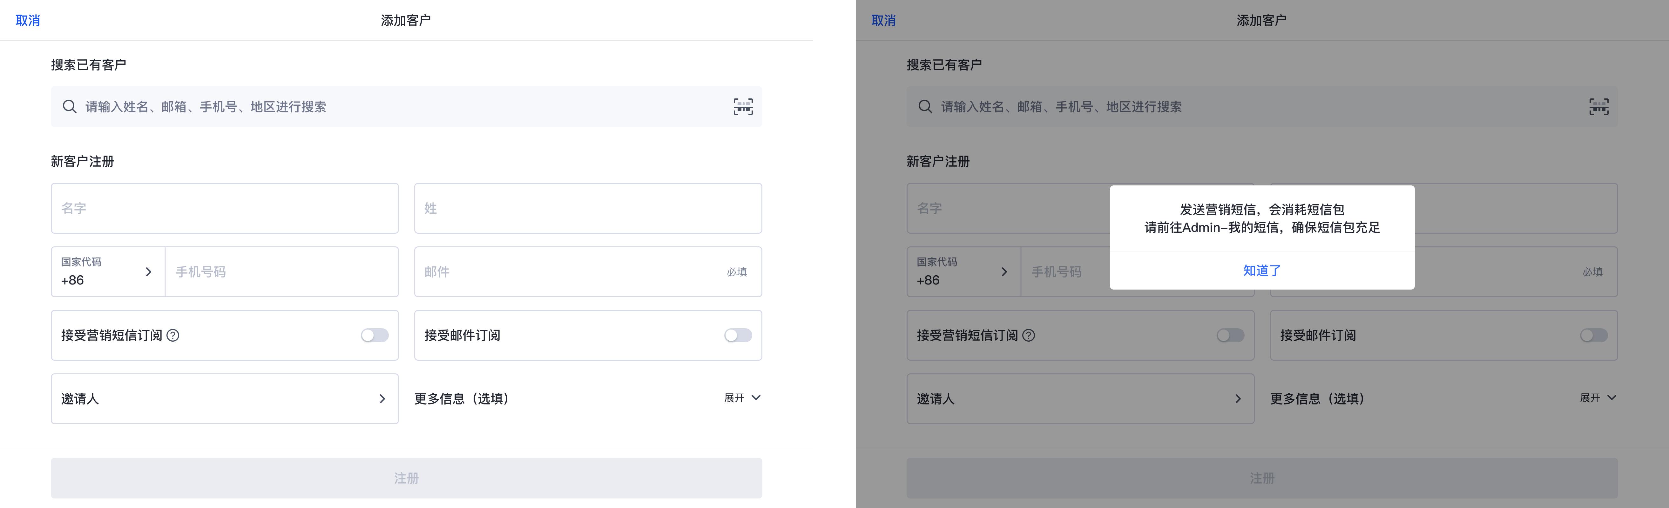Focus the customer search box in right panel
The image size is (1669, 508).
point(1262,107)
